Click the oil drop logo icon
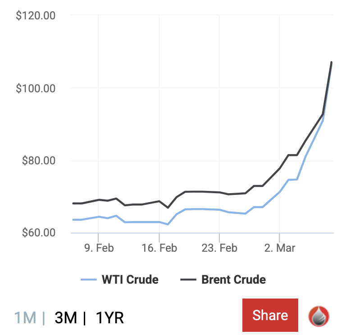346x335 pixels. (x=319, y=316)
